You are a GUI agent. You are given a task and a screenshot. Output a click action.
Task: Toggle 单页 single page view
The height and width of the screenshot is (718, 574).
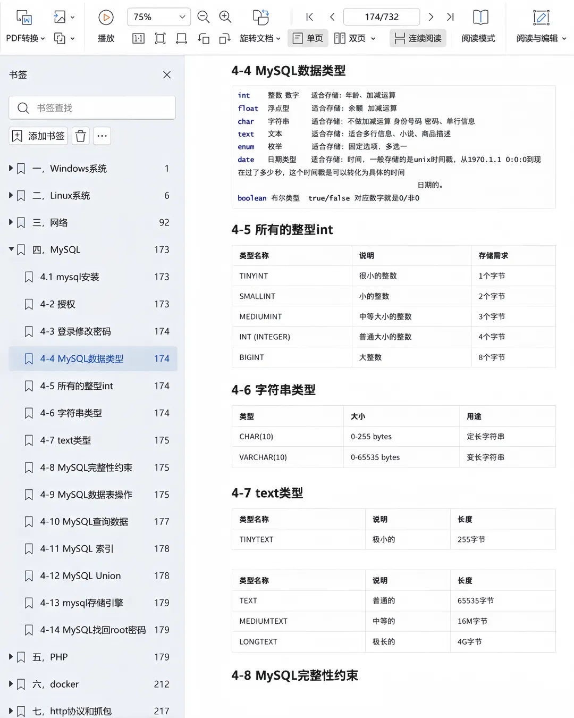coord(308,38)
